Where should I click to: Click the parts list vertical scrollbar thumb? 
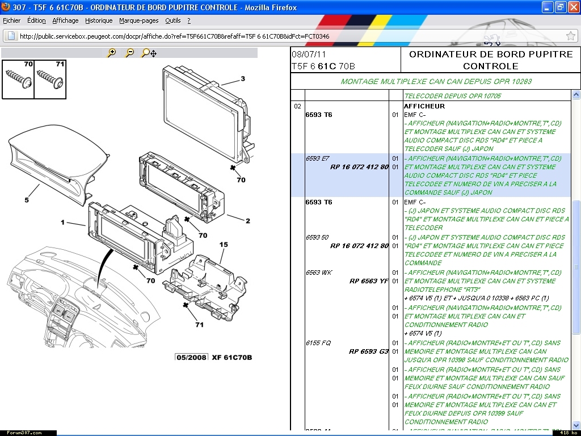click(x=576, y=267)
